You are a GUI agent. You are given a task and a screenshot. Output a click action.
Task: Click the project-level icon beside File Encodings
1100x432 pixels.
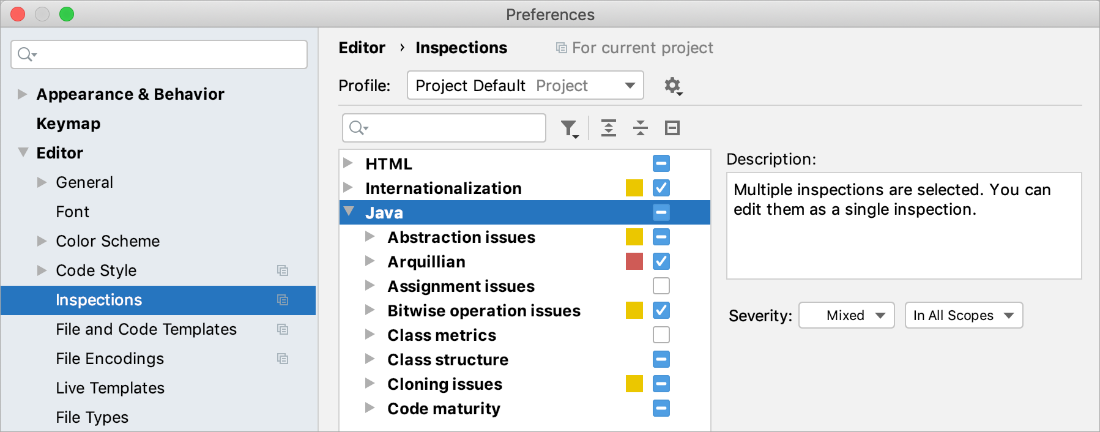point(283,359)
